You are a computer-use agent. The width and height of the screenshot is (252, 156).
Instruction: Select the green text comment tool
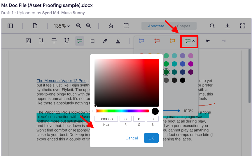pos(80,41)
